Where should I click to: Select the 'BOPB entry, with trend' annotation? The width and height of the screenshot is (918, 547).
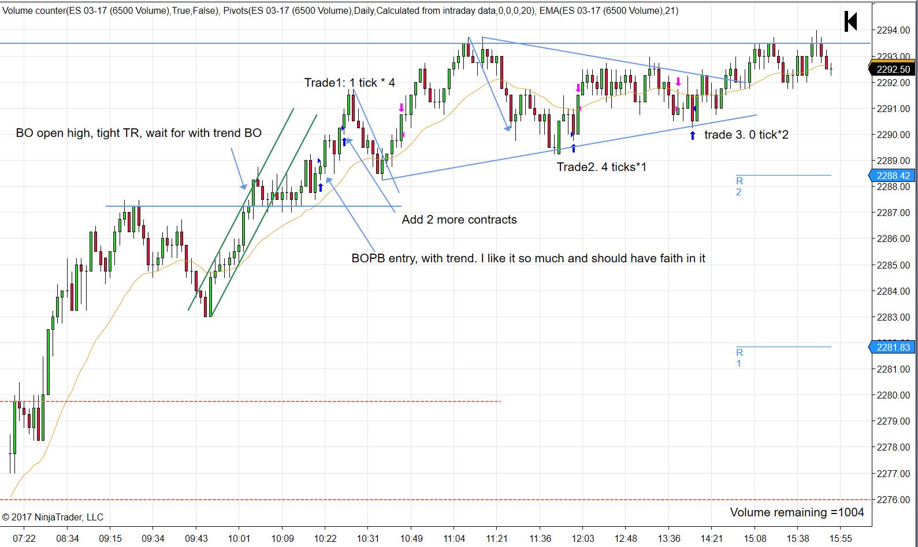click(x=528, y=258)
